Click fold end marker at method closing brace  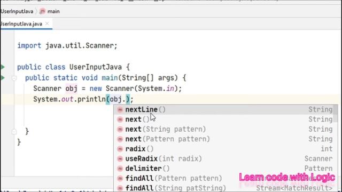(14, 132)
